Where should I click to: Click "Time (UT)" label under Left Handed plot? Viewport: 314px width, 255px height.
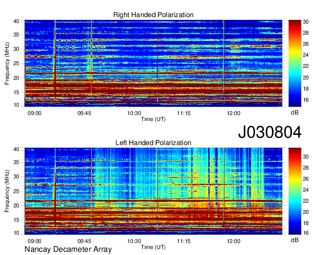[153, 247]
